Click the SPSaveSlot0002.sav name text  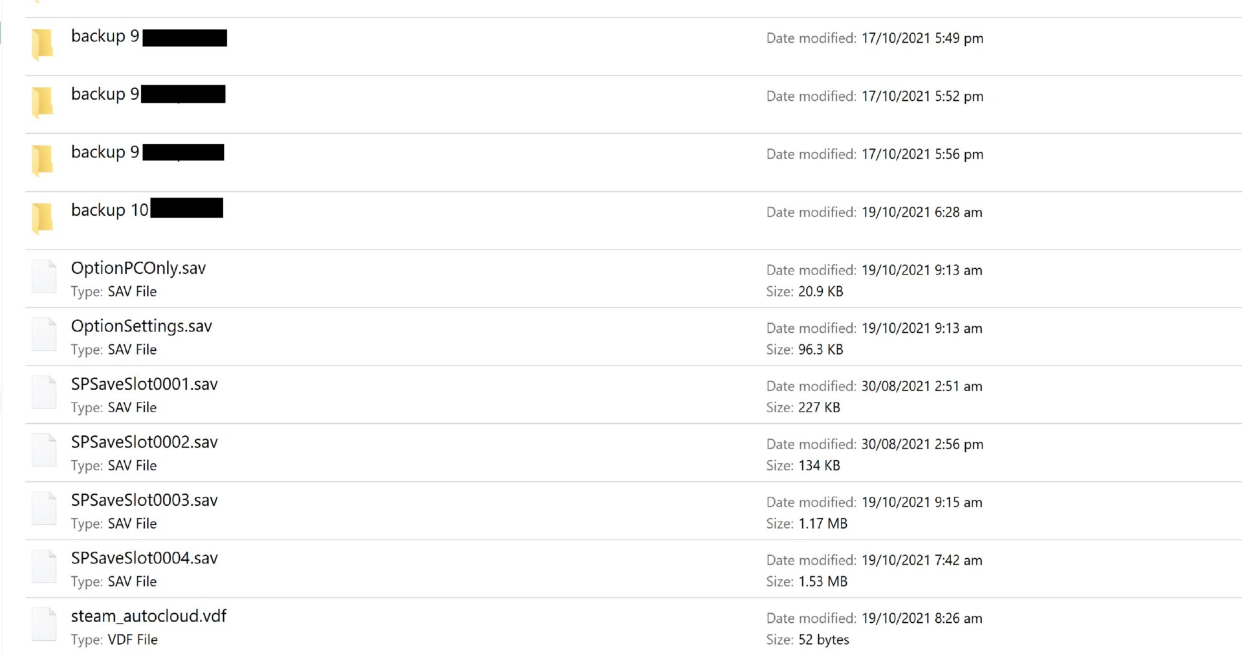144,443
